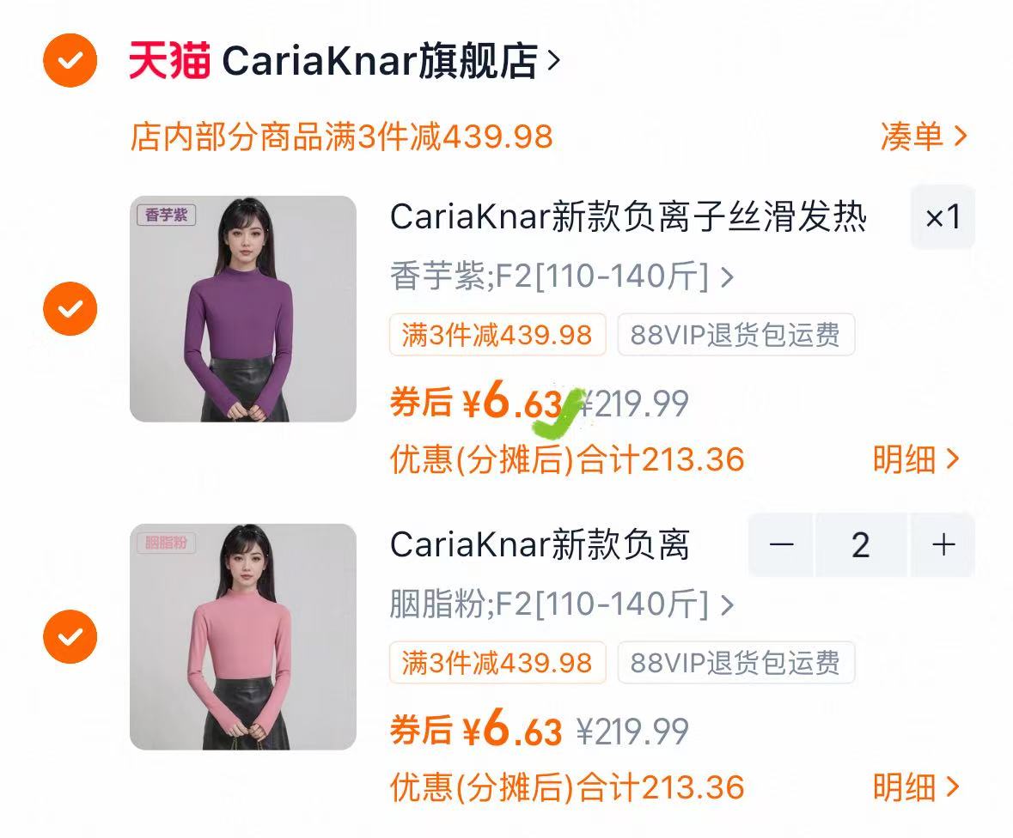Expand 香芋紫 F2 size options

[561, 276]
